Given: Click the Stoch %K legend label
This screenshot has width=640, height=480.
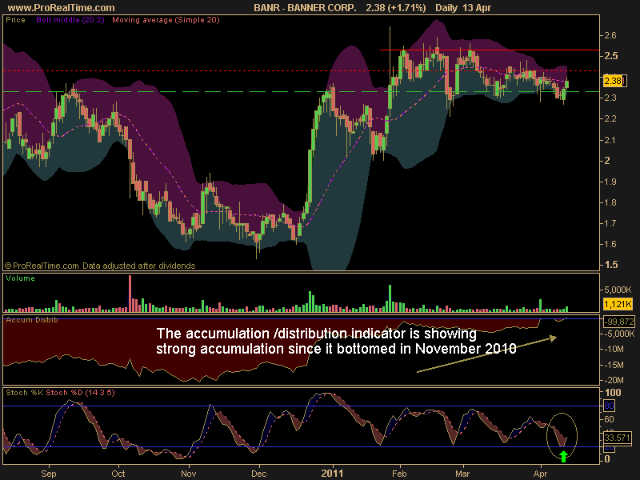Looking at the screenshot, I should (x=25, y=393).
